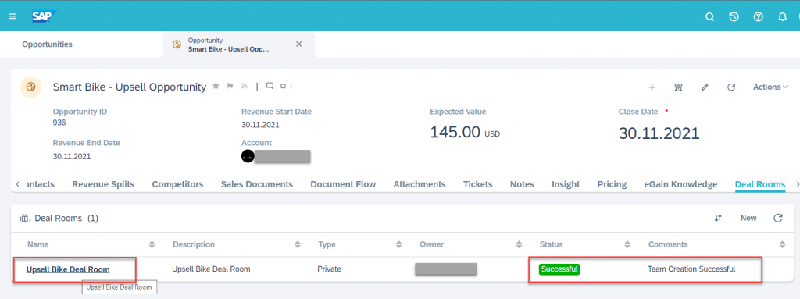This screenshot has width=800, height=299.
Task: Expand the Actions dropdown
Action: click(x=770, y=87)
